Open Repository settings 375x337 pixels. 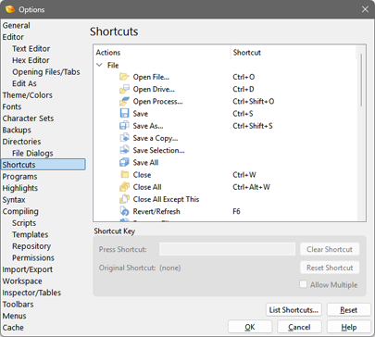click(x=31, y=246)
